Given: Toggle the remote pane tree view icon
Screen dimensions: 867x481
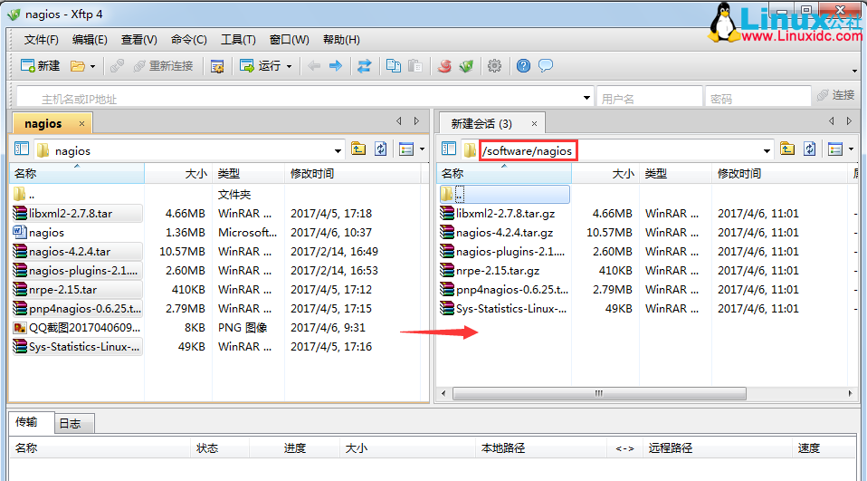Looking at the screenshot, I should [x=449, y=149].
